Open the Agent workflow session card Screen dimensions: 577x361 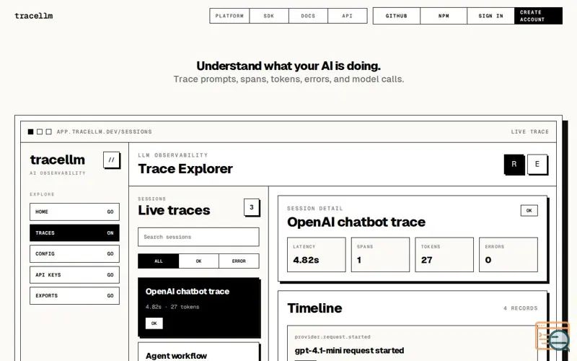(x=199, y=352)
